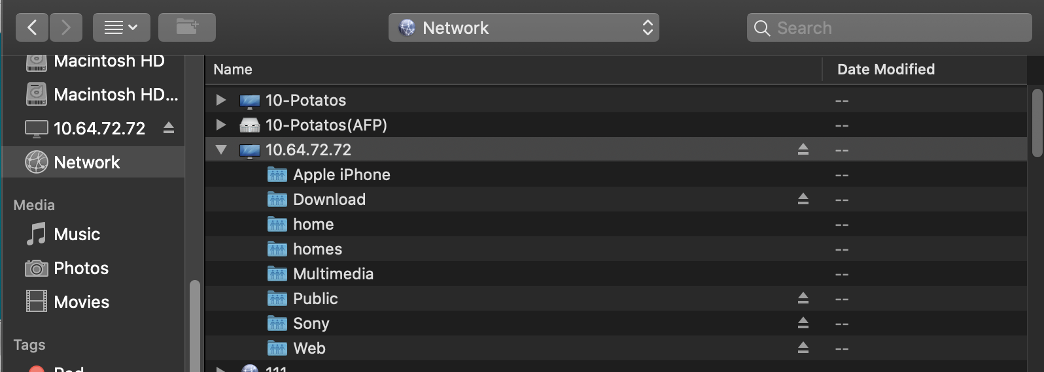Viewport: 1044px width, 372px height.
Task: Open the Network location popup menu
Action: [x=523, y=27]
